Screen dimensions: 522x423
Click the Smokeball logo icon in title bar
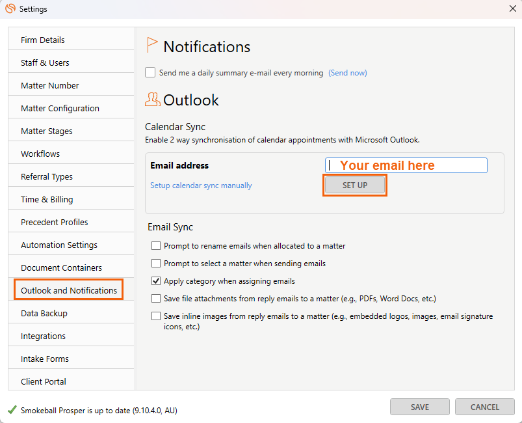pos(10,8)
